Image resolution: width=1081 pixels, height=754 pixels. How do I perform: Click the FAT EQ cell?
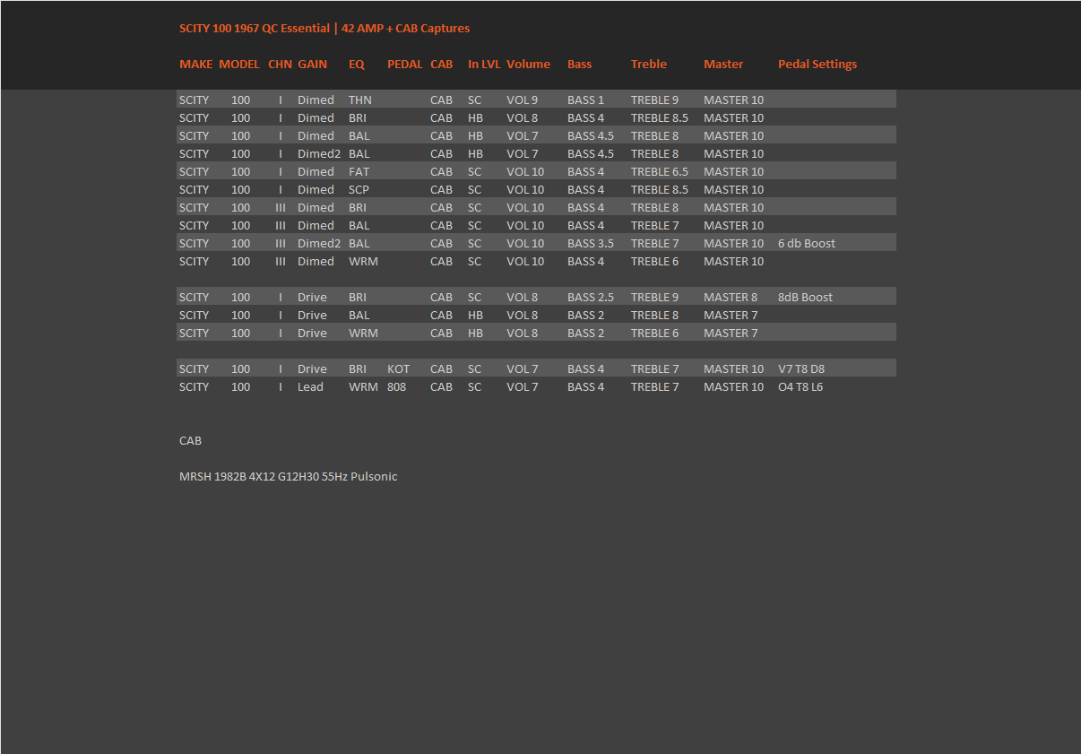(x=359, y=171)
